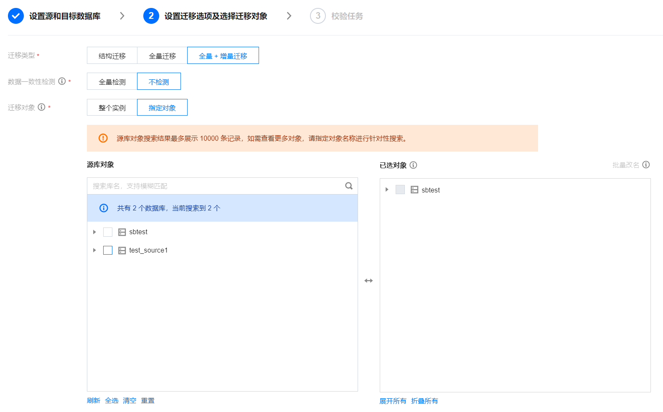This screenshot has height=412, width=663.
Task: Toggle sbtest checkbox in selected objects panel
Action: [400, 190]
